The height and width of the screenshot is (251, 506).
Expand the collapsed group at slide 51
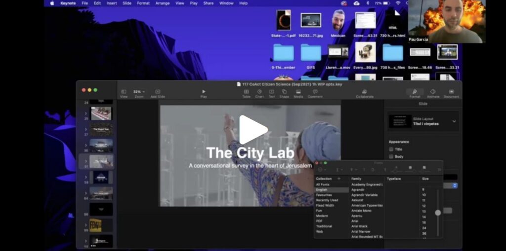[x=86, y=161]
